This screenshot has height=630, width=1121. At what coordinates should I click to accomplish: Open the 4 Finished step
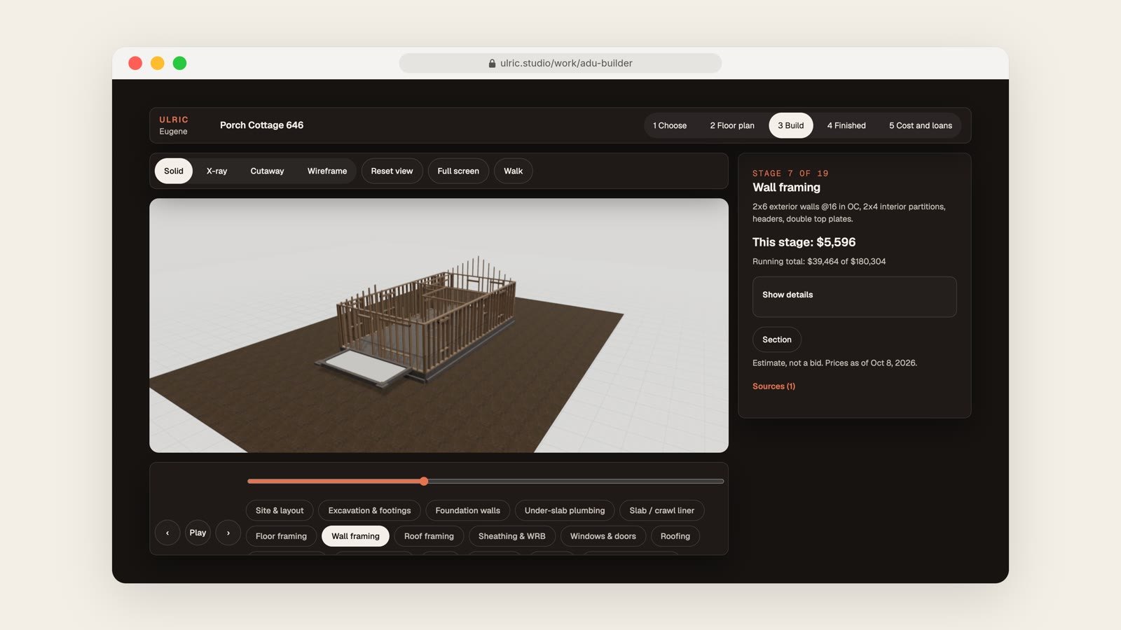tap(846, 125)
